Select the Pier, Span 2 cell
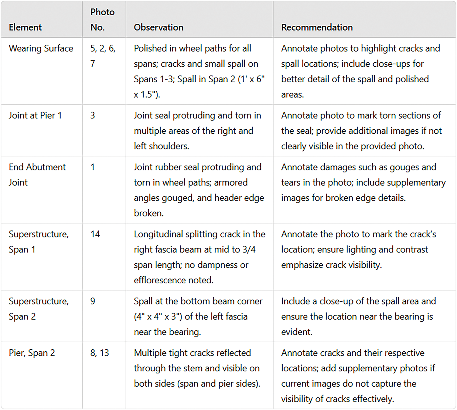Screen dimensions: 457x410 coord(32,353)
